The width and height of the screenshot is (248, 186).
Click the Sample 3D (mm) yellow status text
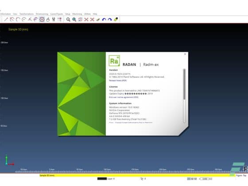[47, 175]
